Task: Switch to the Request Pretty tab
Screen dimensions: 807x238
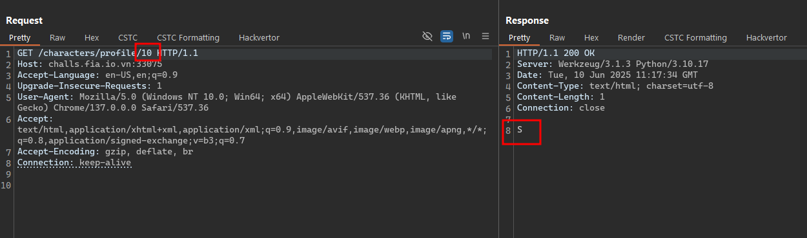Action: click(x=19, y=38)
